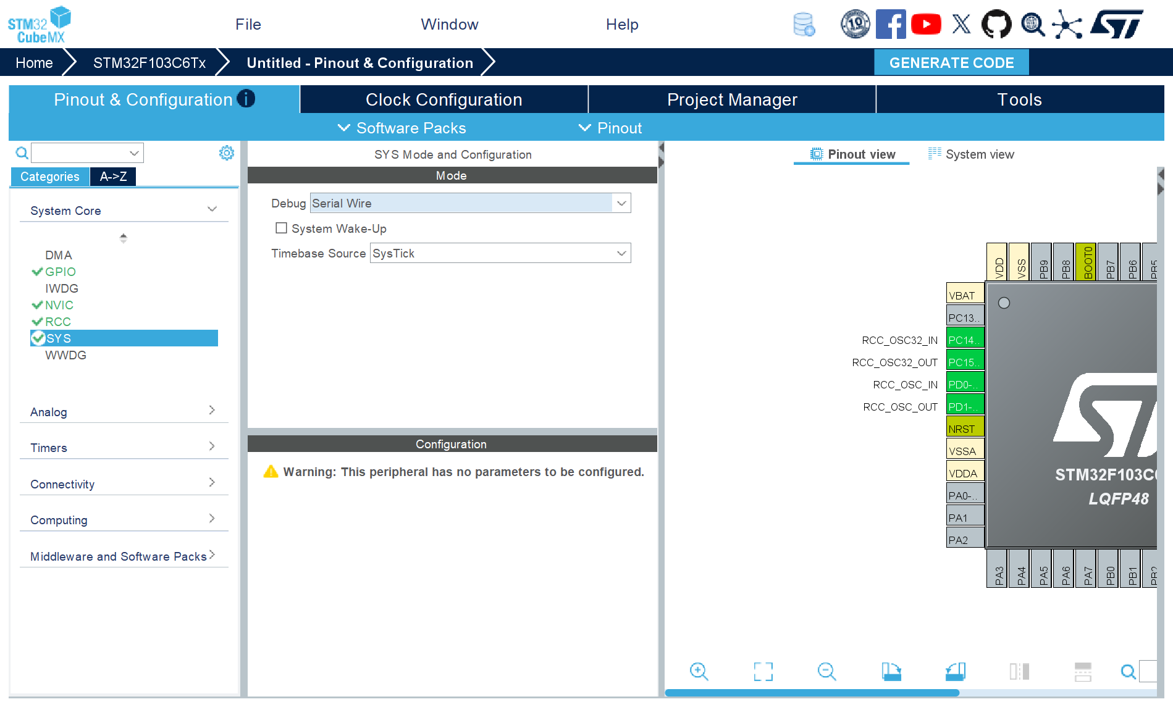Expand Middleware and Software Packs category
The image size is (1173, 707).
(x=124, y=556)
